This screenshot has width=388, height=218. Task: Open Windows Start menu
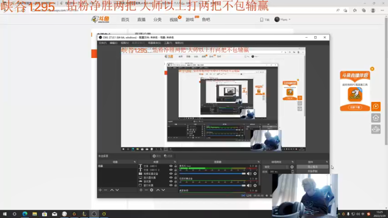(x=4, y=214)
